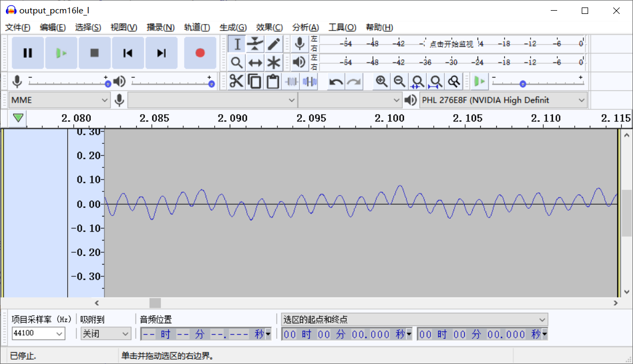Open the 效果(C) menu

(x=269, y=27)
